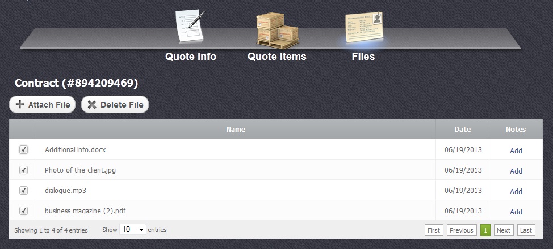Viewport: 553px width, 249px height.
Task: Click X icon on Delete File
Action: [92, 105]
